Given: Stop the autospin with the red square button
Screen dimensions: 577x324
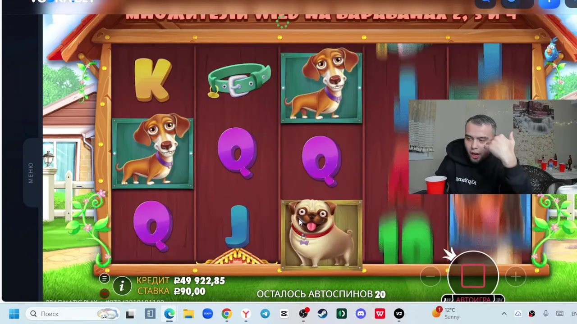Looking at the screenshot, I should [x=473, y=275].
